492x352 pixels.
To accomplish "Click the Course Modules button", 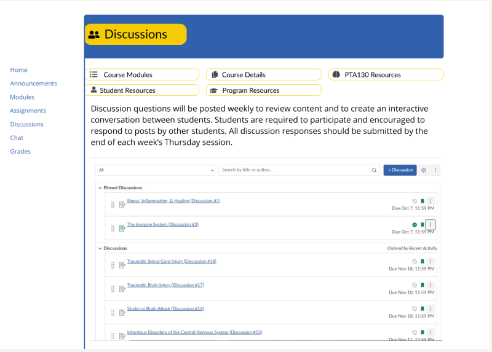I will click(x=142, y=75).
